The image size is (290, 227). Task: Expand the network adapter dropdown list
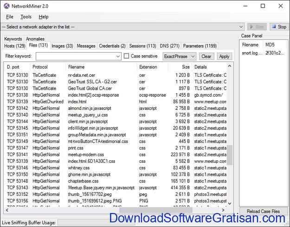point(241,27)
